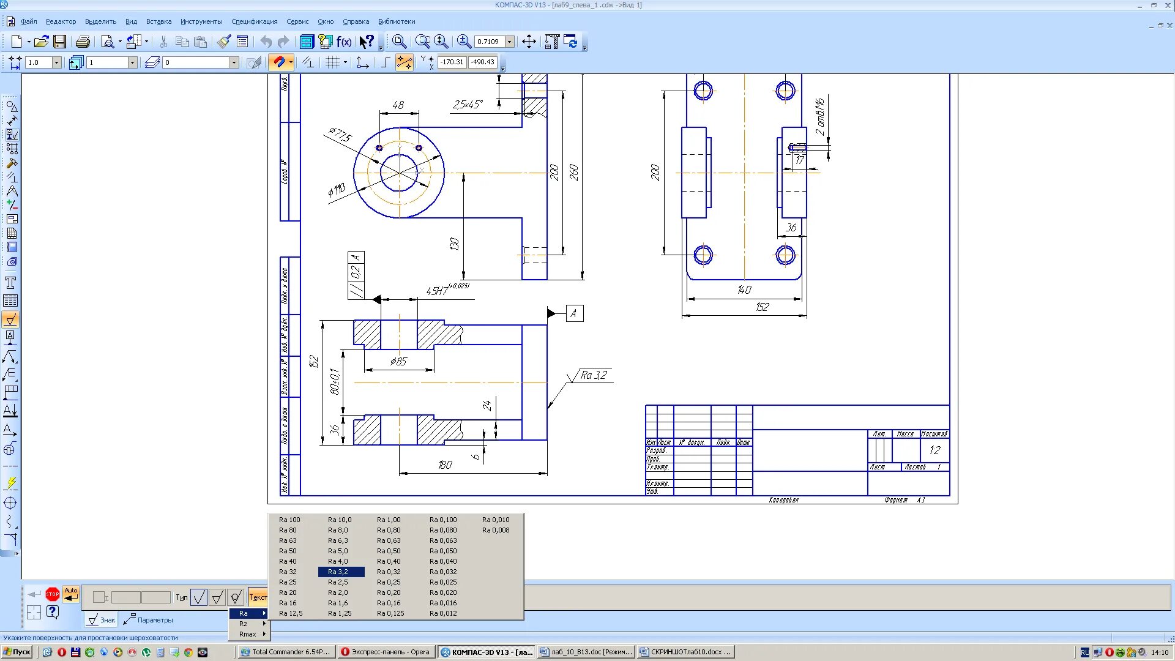The image size is (1175, 661).
Task: Create a new document
Action: 17,42
